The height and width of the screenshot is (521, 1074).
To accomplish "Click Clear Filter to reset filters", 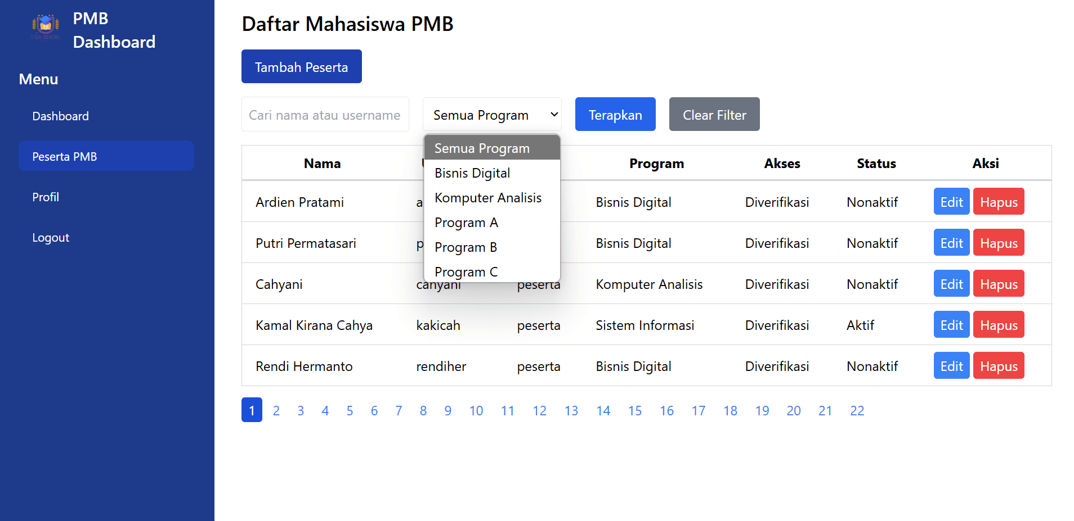I will pos(714,114).
